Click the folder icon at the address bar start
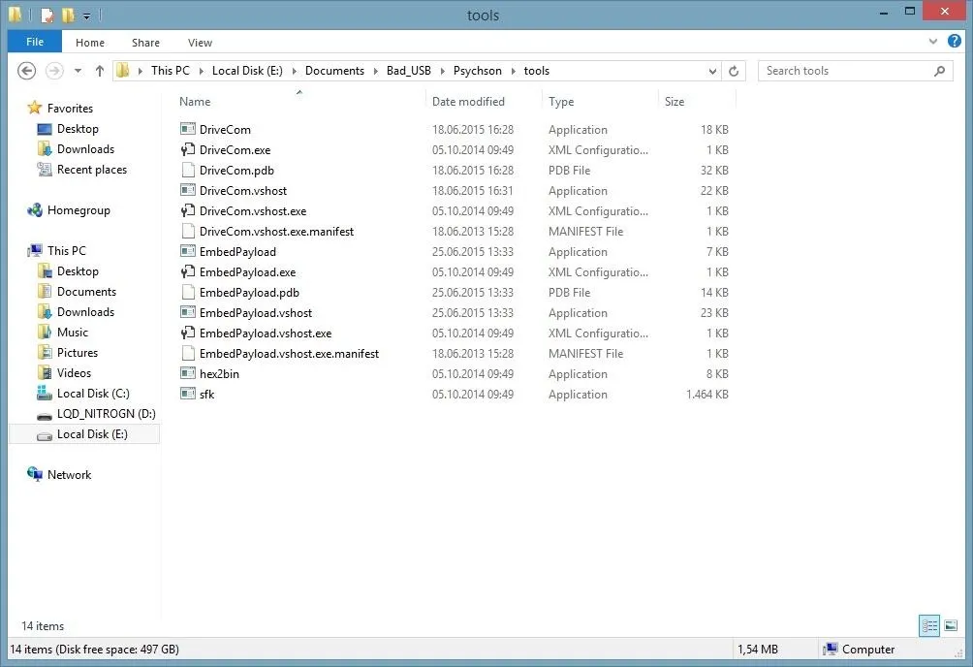 pyautogui.click(x=123, y=70)
